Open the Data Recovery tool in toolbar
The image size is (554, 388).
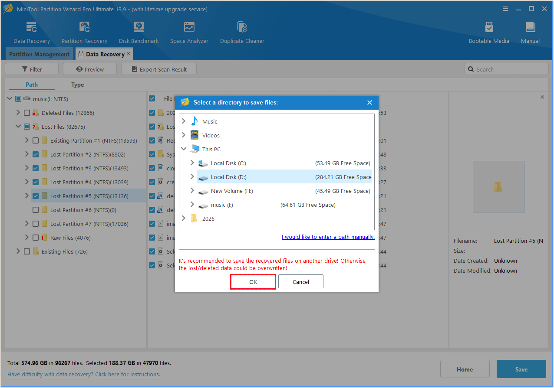pyautogui.click(x=32, y=33)
